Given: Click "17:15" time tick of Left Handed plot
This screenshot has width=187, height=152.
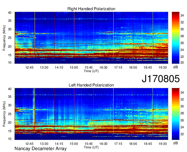Looking at the screenshot, I should click(118, 144).
